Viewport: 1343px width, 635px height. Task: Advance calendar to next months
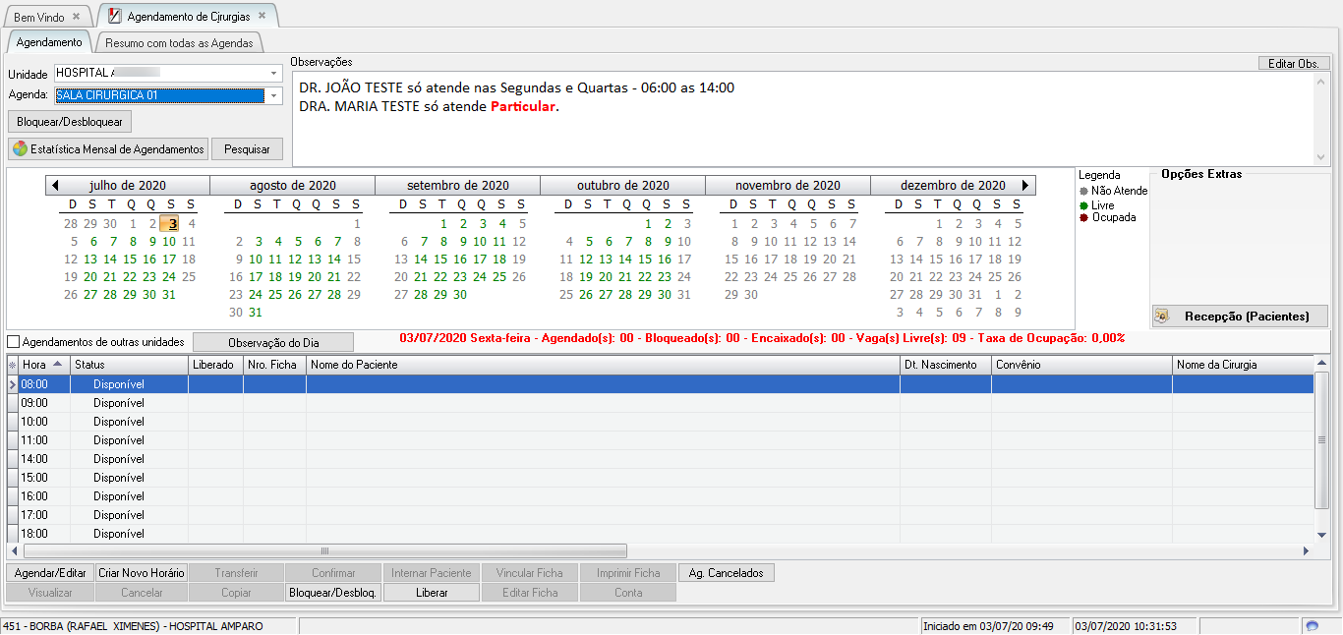(1025, 185)
